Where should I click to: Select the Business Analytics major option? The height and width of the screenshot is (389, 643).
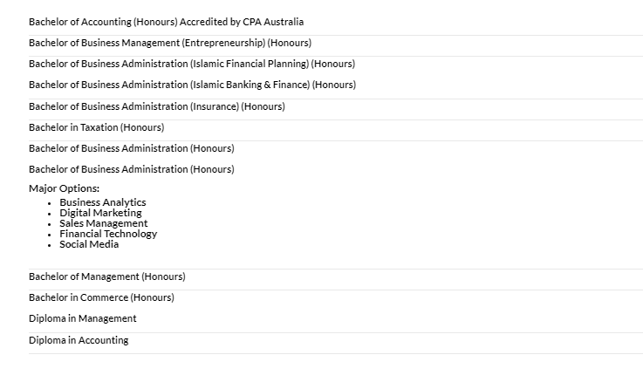point(103,202)
